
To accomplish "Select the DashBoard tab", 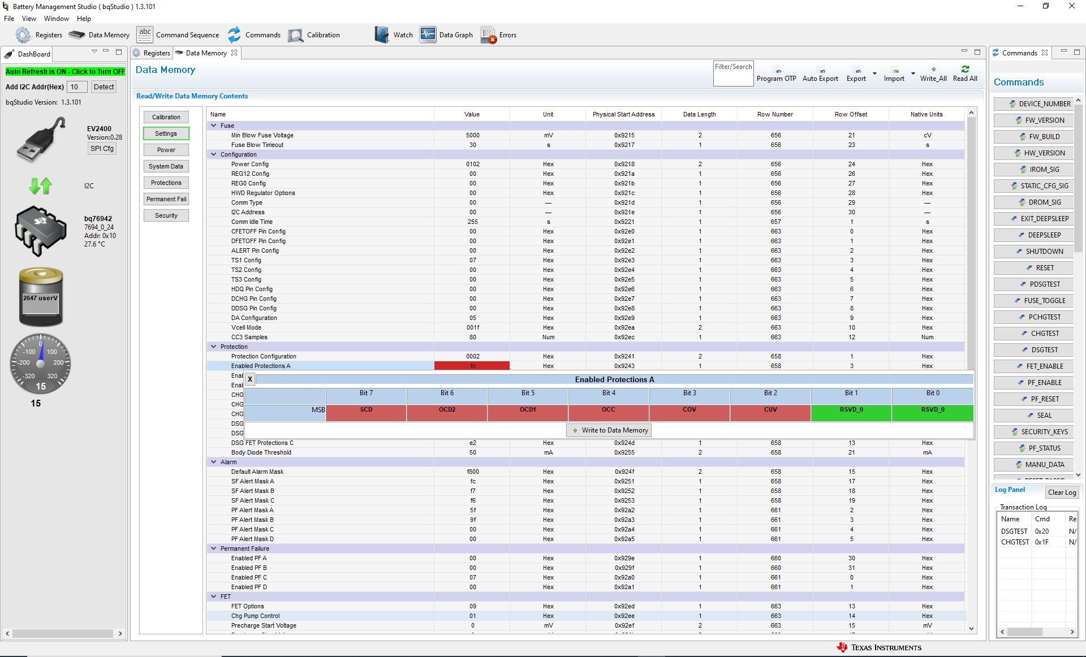I will click(x=28, y=54).
